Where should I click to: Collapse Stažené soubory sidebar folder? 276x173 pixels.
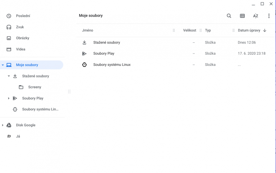pos(9,76)
